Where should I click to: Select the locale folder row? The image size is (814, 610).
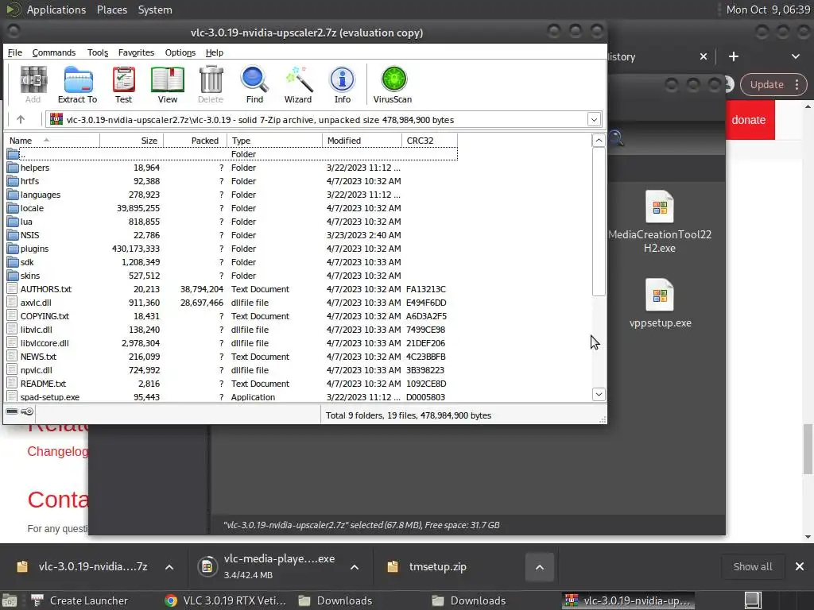pos(231,208)
